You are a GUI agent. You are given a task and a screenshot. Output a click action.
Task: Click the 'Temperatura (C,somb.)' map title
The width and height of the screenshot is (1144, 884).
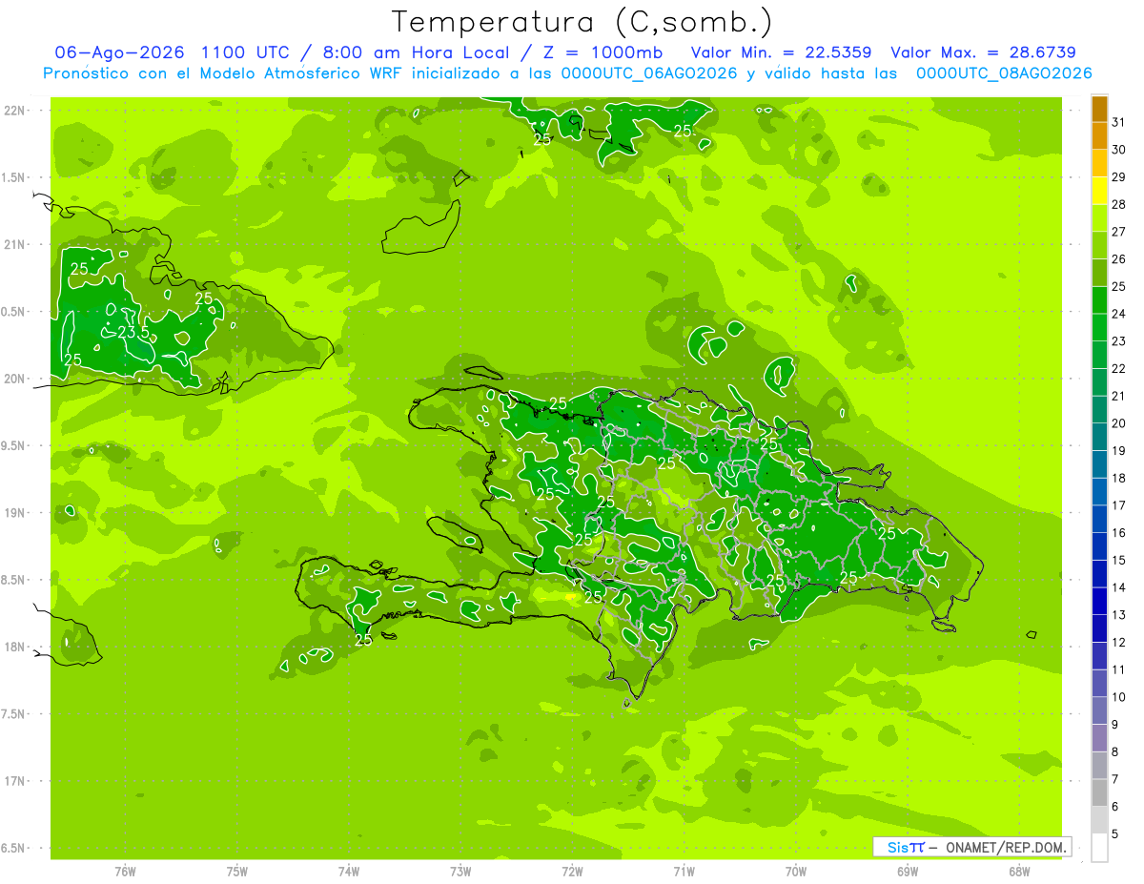point(582,21)
